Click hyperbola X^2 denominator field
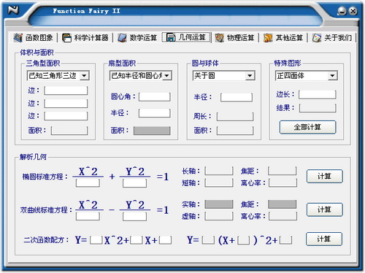This screenshot has height=273, width=365. pyautogui.click(x=88, y=216)
